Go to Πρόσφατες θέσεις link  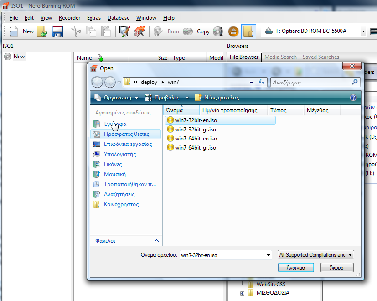tap(126, 134)
